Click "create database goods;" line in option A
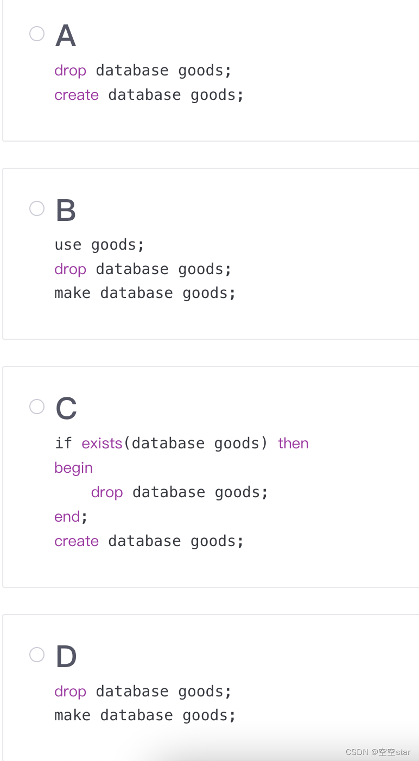This screenshot has height=761, width=419. [149, 95]
